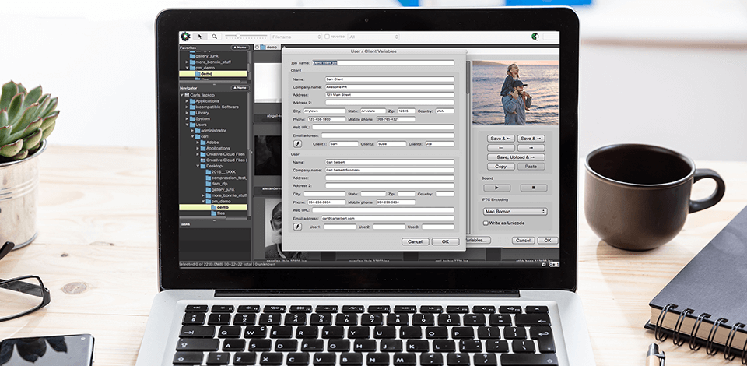Collapse the Desktop folder
Image resolution: width=747 pixels, height=366 pixels.
point(198,166)
